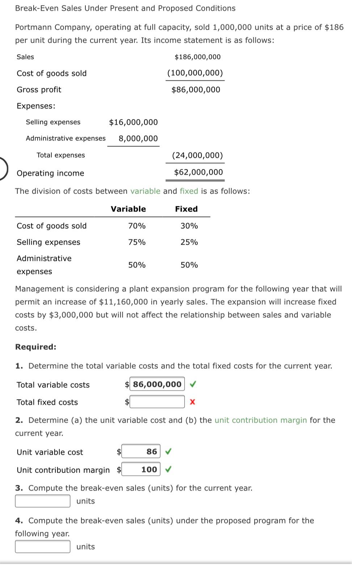Open the glossary link for variable
Screen dimensions: 352x571
(x=145, y=191)
